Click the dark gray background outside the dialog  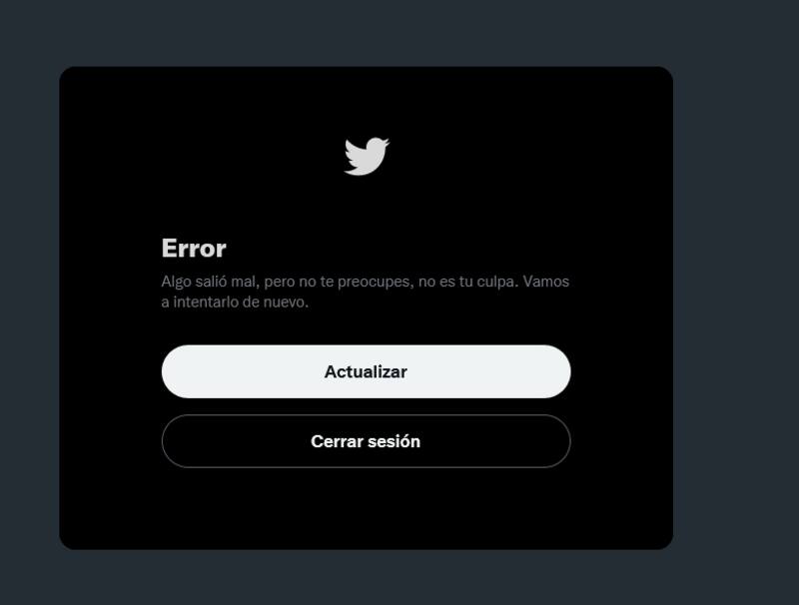tap(736, 305)
